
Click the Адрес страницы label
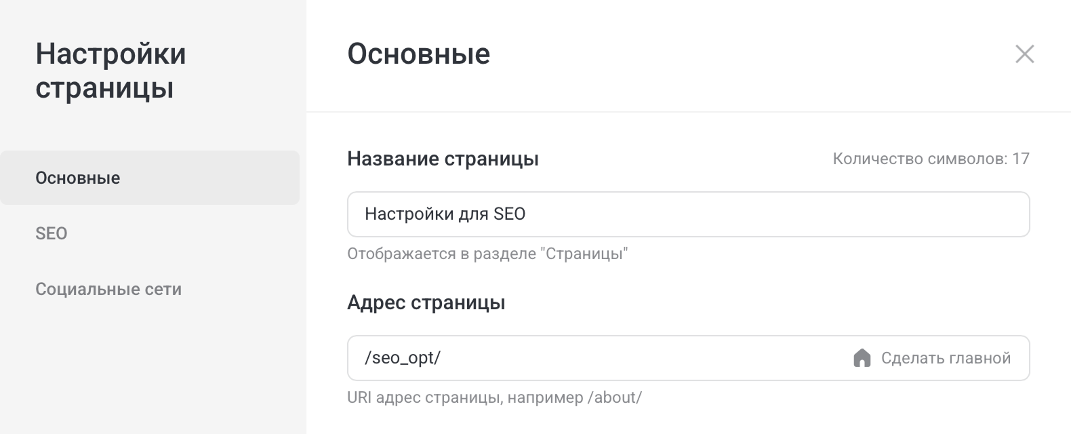pyautogui.click(x=426, y=302)
